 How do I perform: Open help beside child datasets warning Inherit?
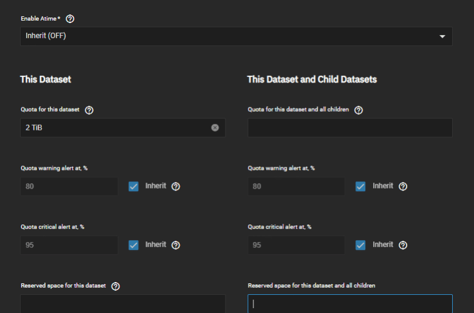click(x=403, y=187)
